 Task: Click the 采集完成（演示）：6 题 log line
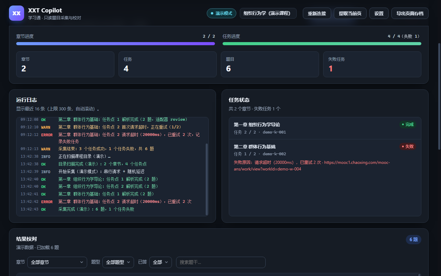(x=111, y=209)
